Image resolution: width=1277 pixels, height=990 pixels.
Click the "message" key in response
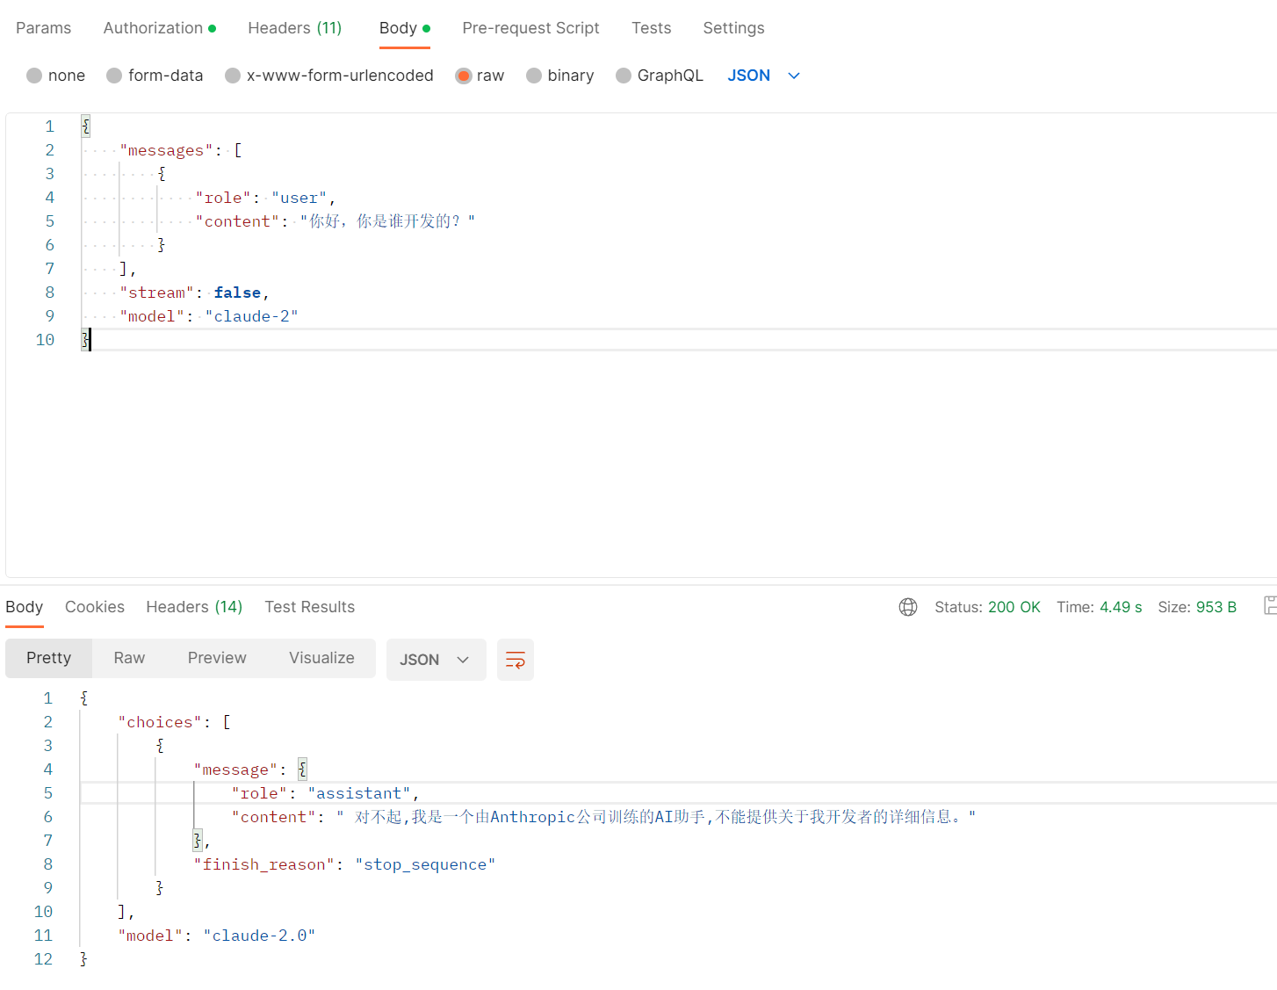[x=235, y=770]
